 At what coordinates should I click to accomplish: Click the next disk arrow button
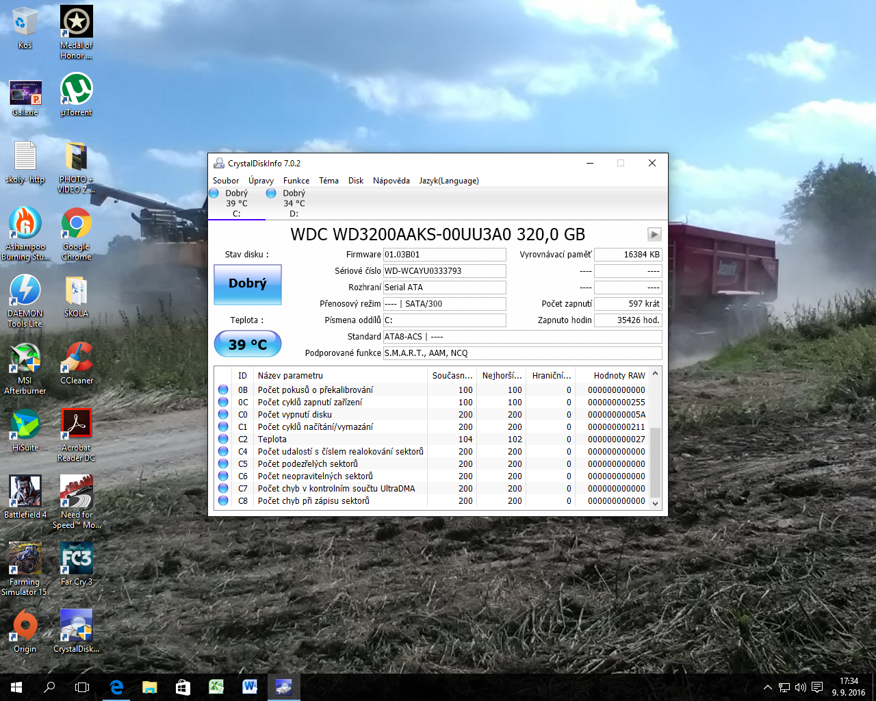click(654, 234)
